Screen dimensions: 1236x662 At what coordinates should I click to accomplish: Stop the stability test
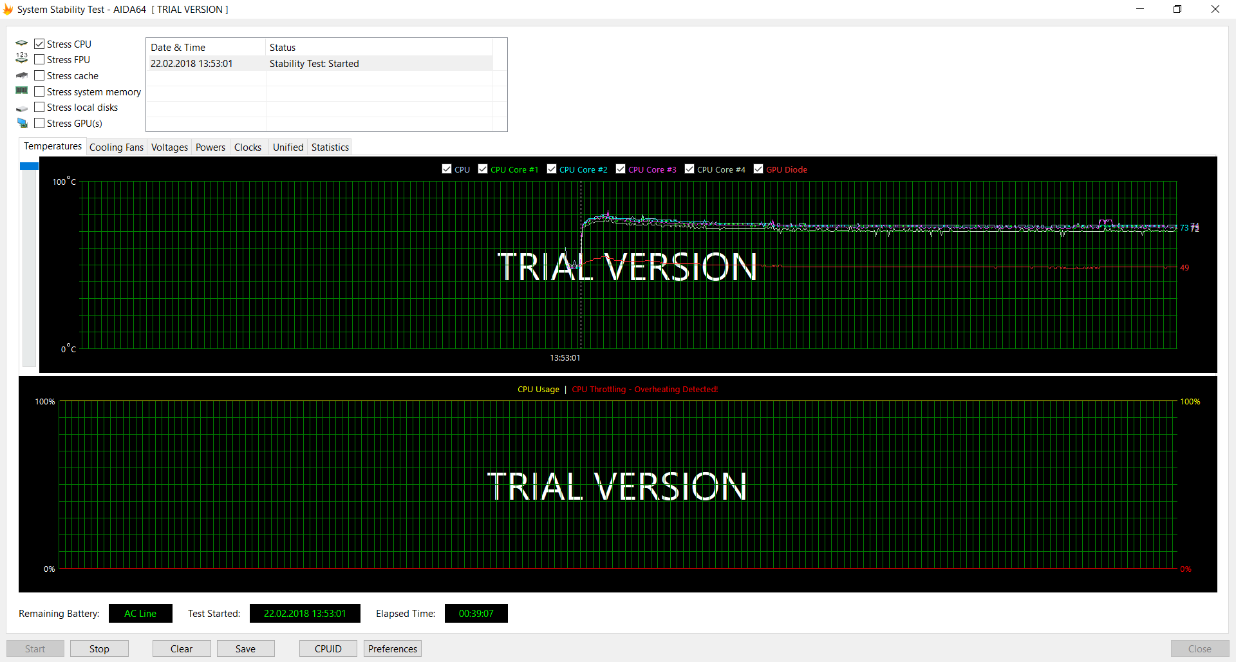pyautogui.click(x=99, y=648)
